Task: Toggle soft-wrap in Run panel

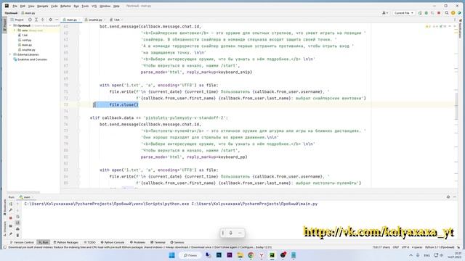Action: tap(17, 217)
